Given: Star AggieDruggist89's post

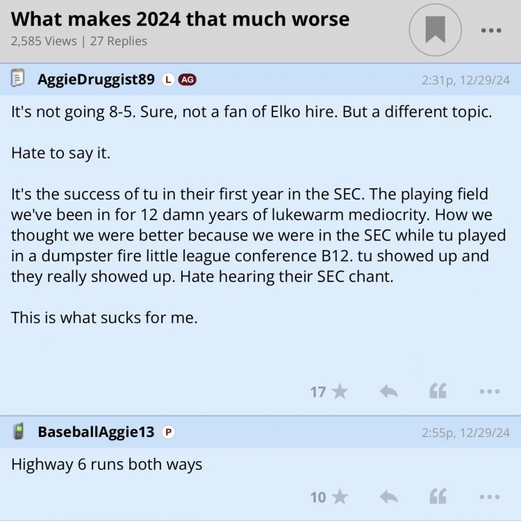Looking at the screenshot, I should [340, 392].
